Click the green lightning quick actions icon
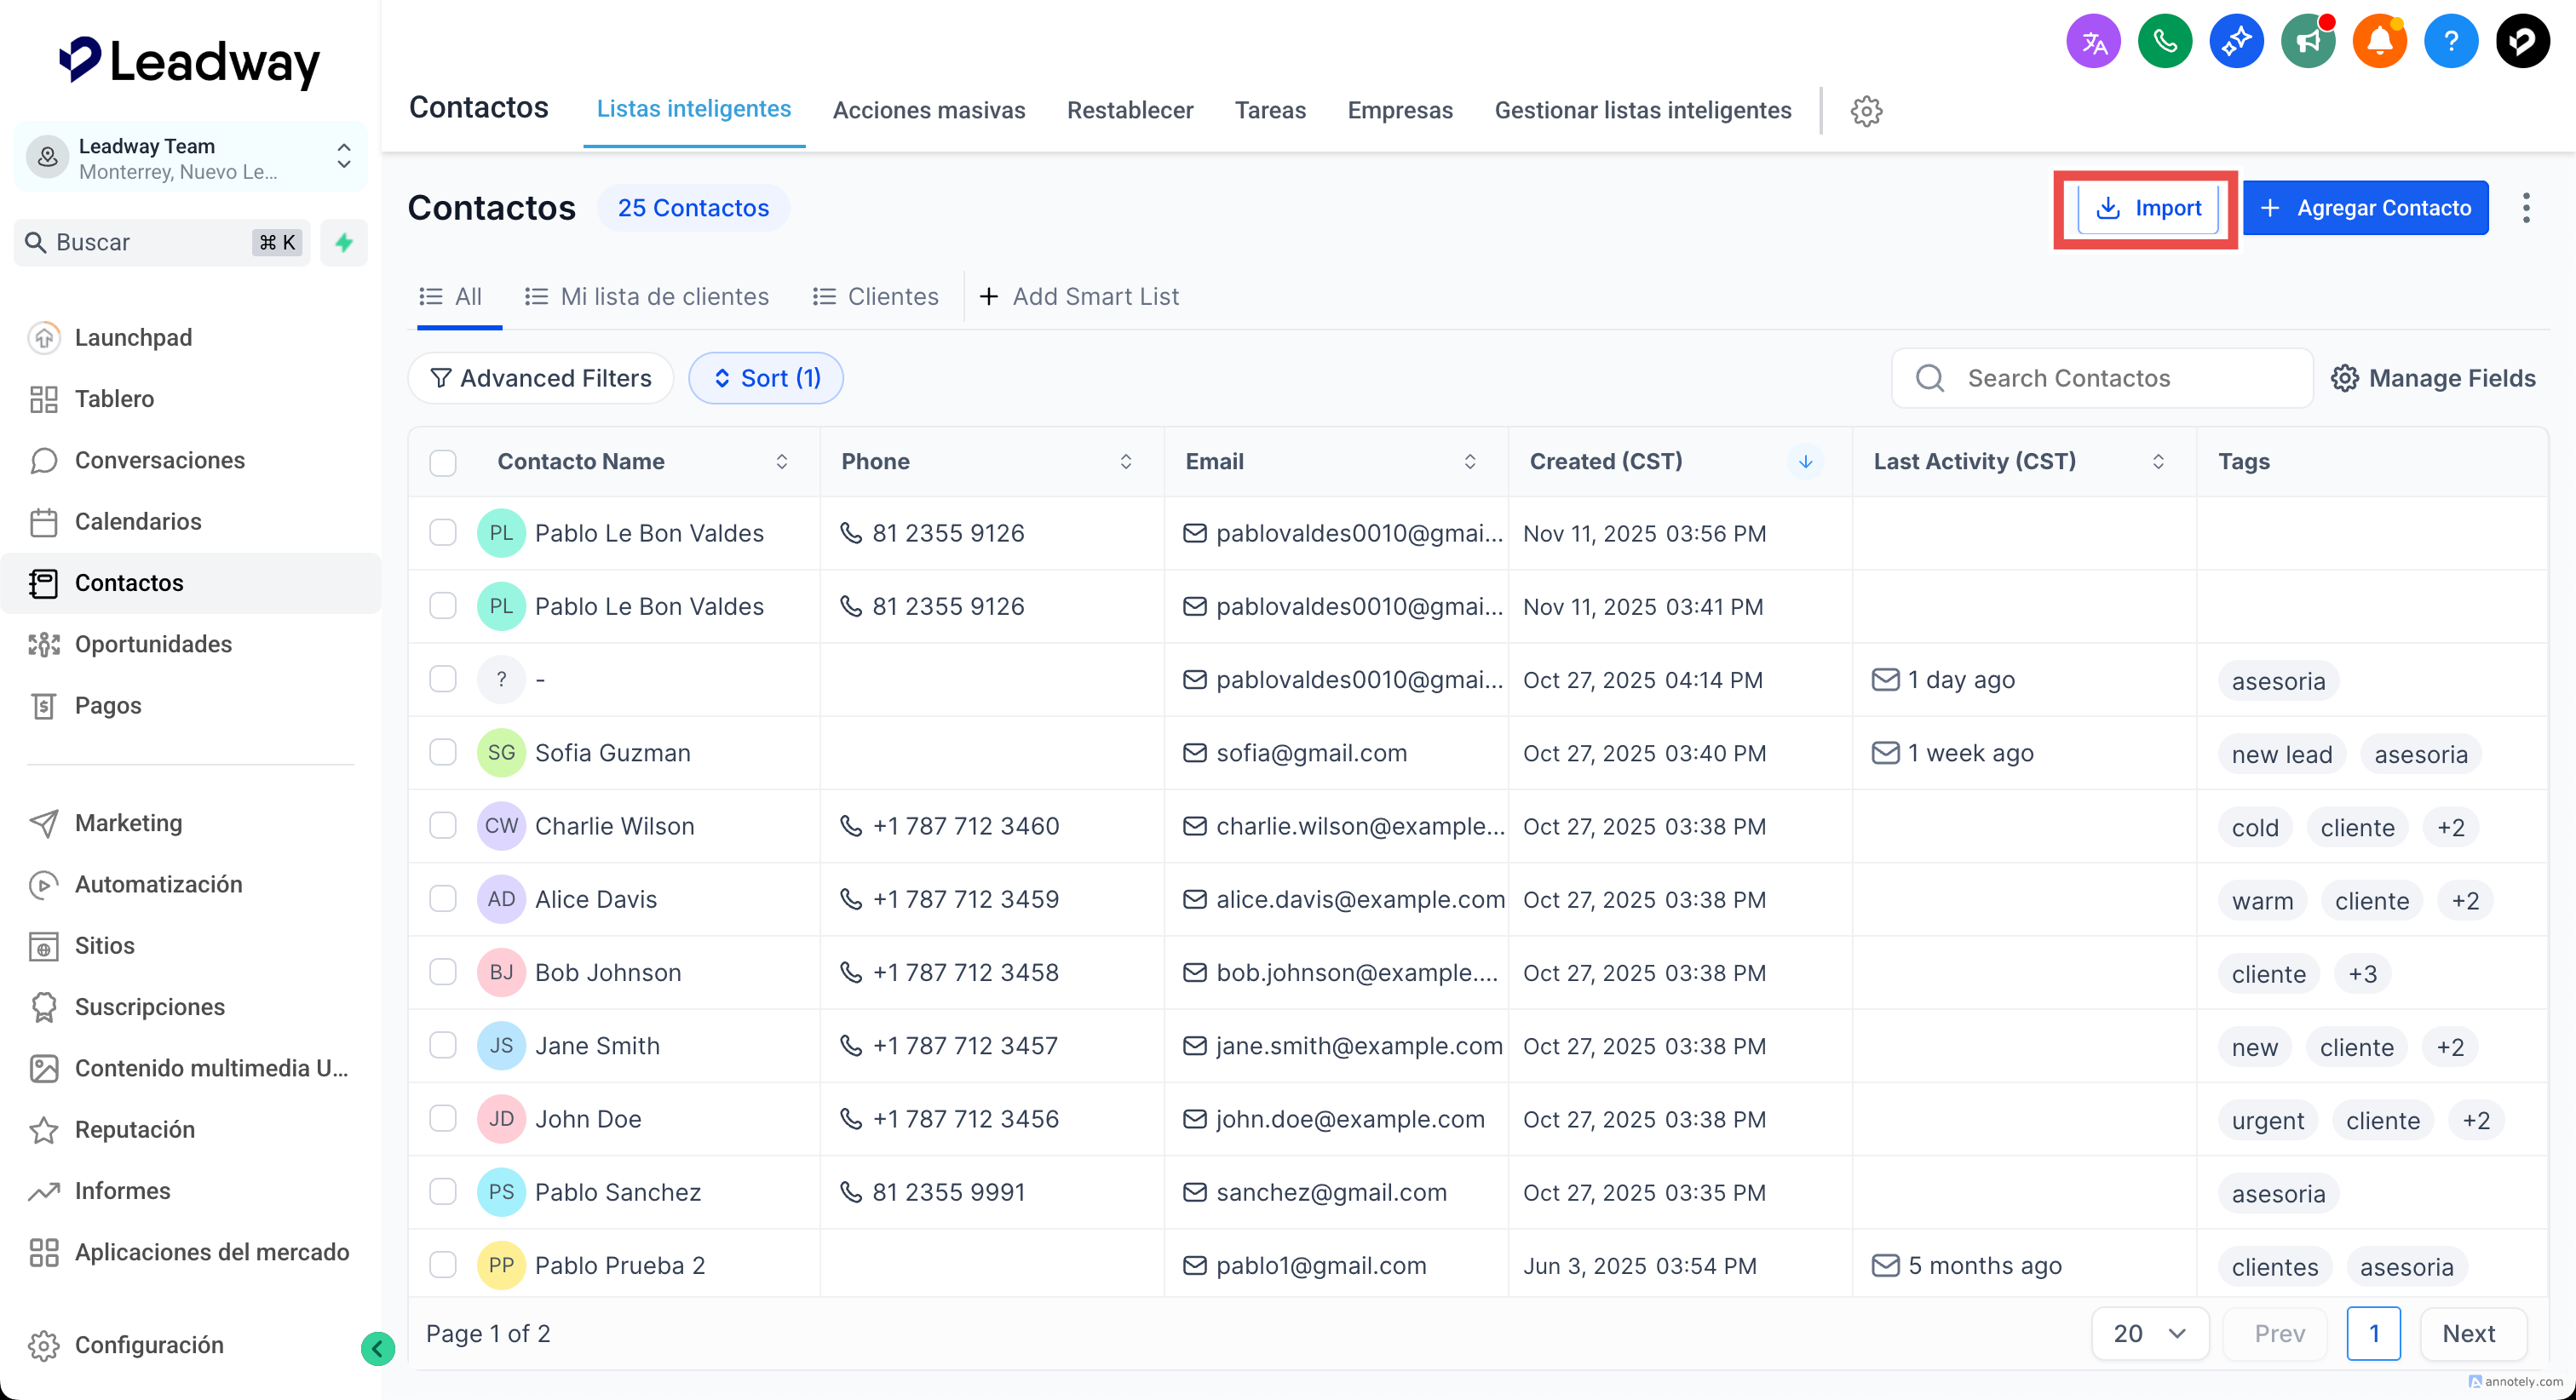This screenshot has width=2576, height=1400. (x=344, y=243)
